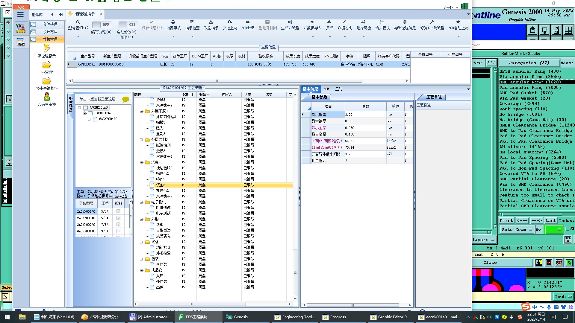Switch to the 工时 tab
This screenshot has height=323, width=575.
pos(339,89)
